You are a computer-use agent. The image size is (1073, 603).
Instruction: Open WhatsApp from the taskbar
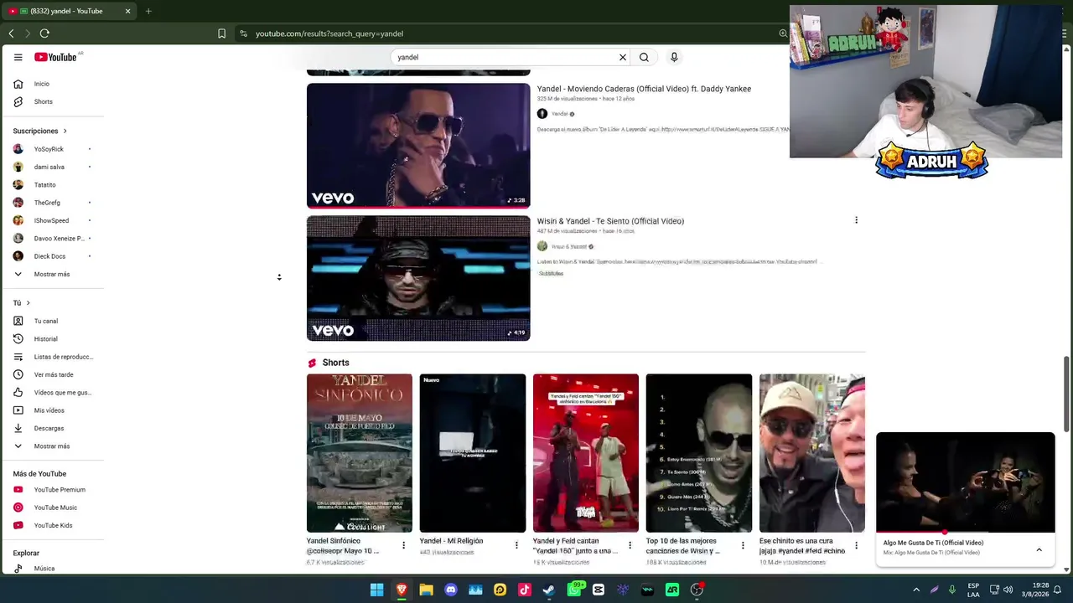[574, 590]
